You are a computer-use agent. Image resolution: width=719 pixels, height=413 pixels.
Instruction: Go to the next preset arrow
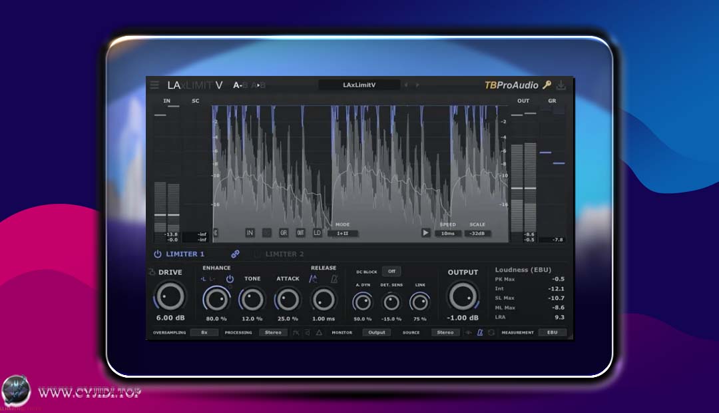(x=417, y=85)
